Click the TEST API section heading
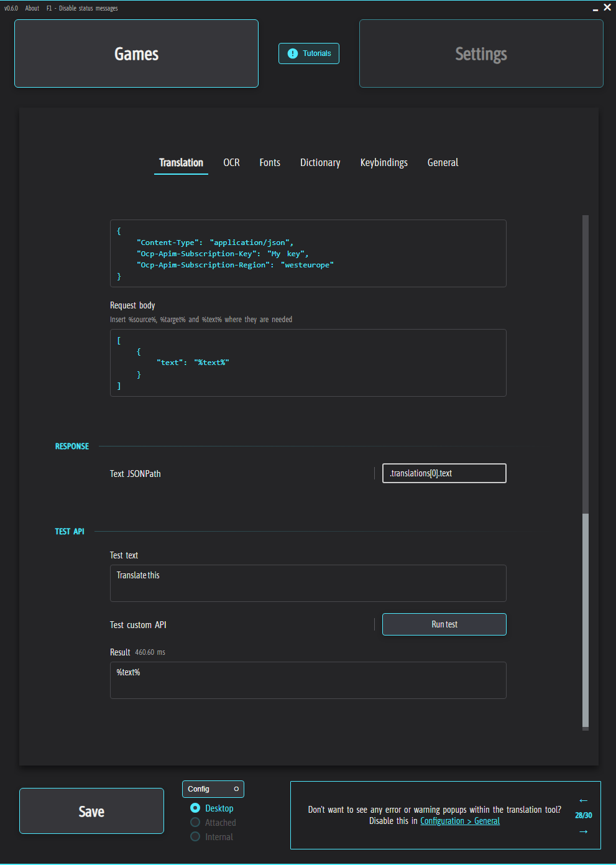616x865 pixels. 70,532
